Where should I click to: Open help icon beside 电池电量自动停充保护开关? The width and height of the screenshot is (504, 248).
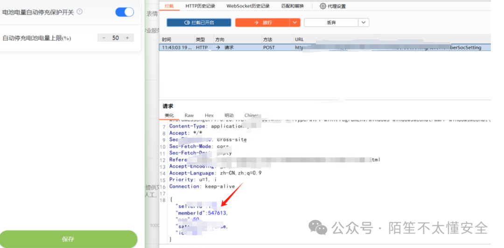(x=80, y=12)
